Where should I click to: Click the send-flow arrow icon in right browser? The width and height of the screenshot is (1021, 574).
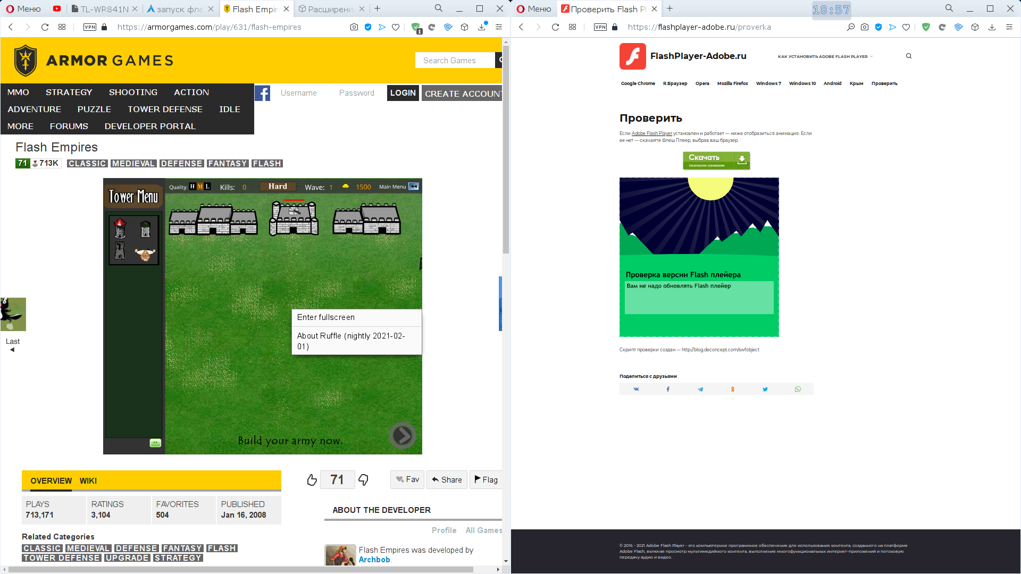892,27
